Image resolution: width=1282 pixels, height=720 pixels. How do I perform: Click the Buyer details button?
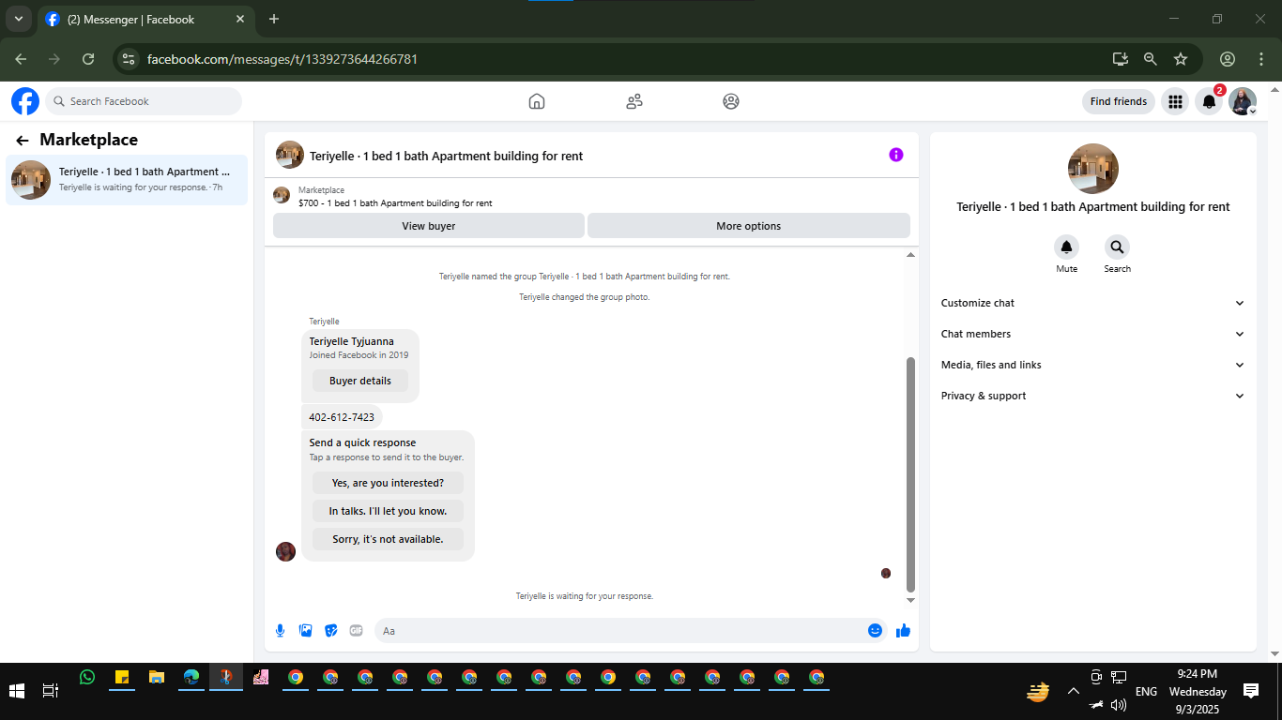(360, 381)
